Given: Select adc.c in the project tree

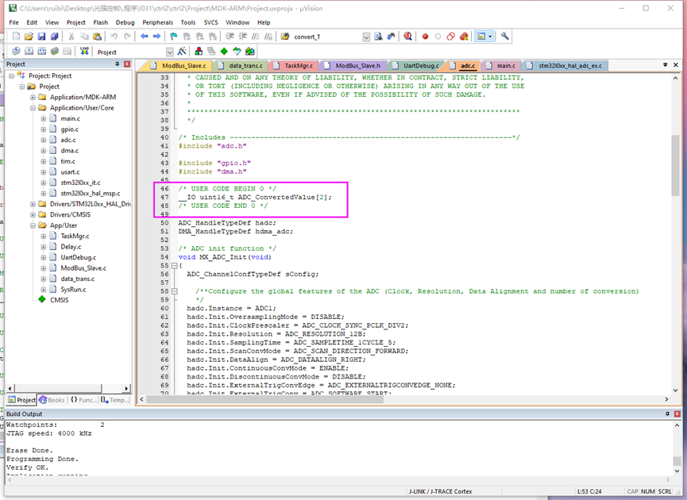Looking at the screenshot, I should pos(68,140).
